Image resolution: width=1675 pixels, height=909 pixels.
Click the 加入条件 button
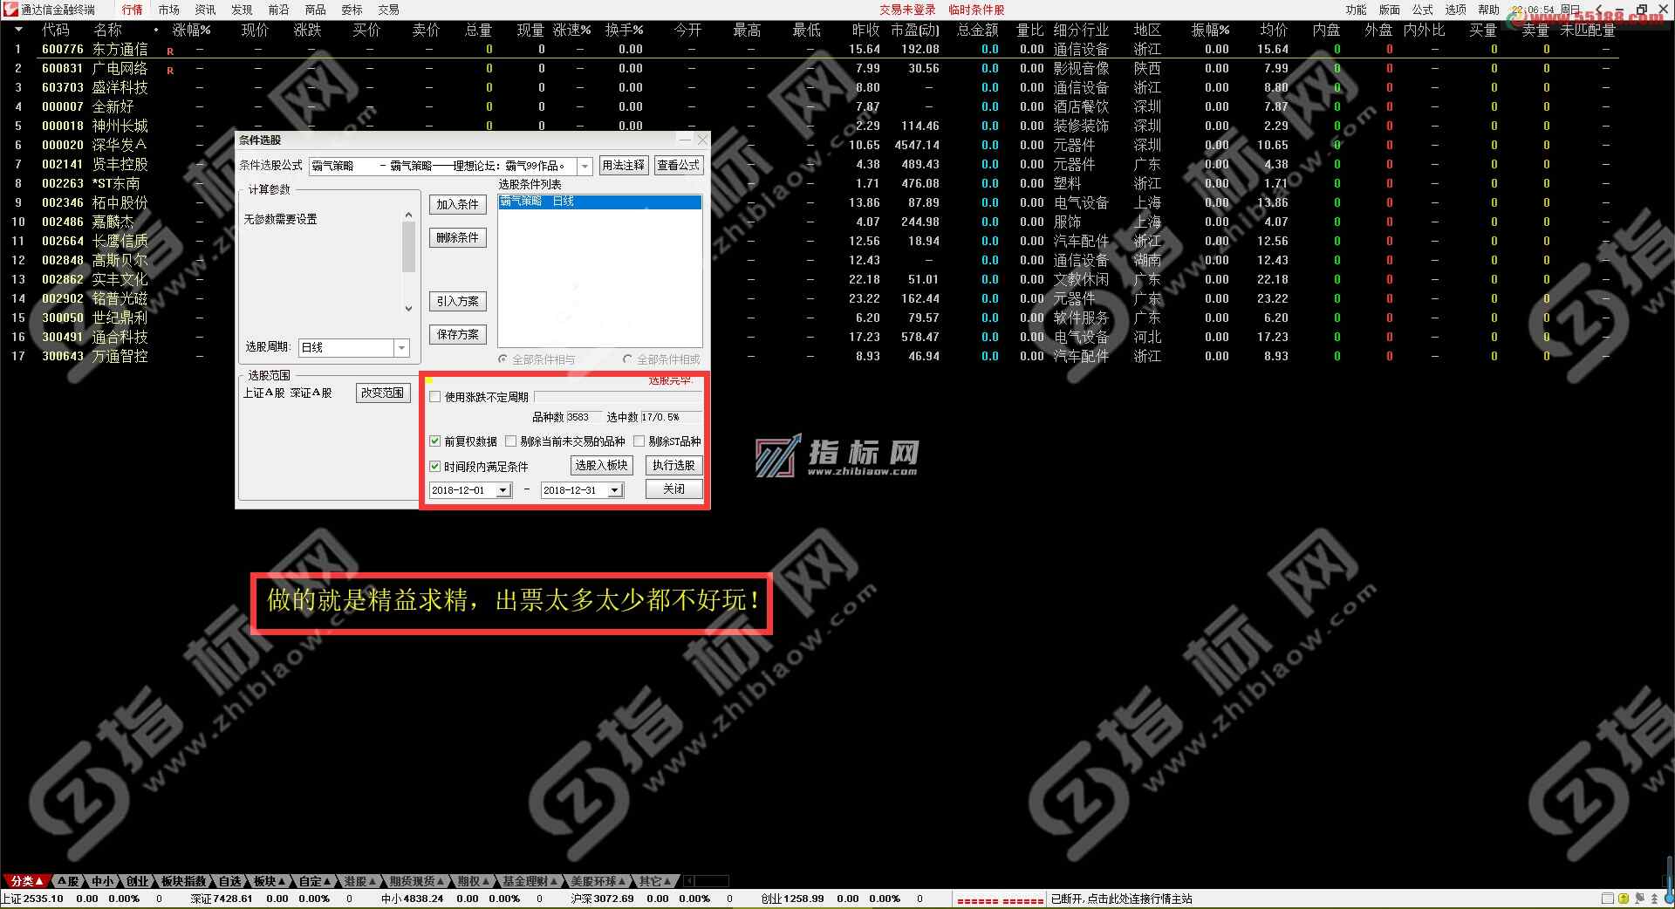tap(457, 204)
